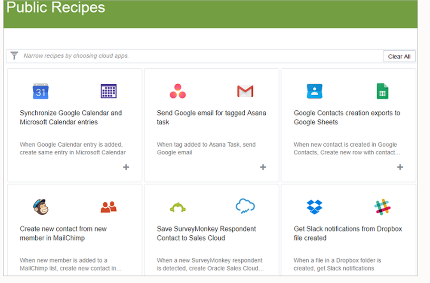Click the Google Sheets icon

tap(383, 91)
